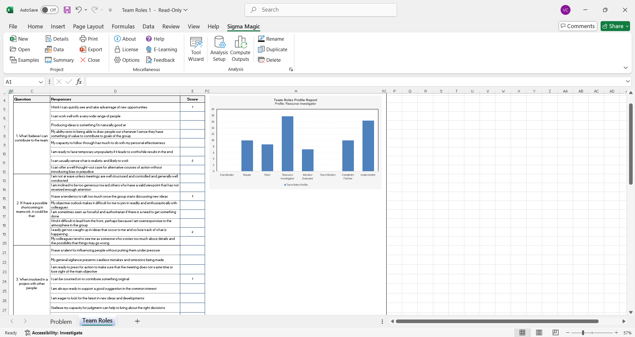Viewport: 635px width, 337px height.
Task: Save the workbook
Action: (67, 10)
